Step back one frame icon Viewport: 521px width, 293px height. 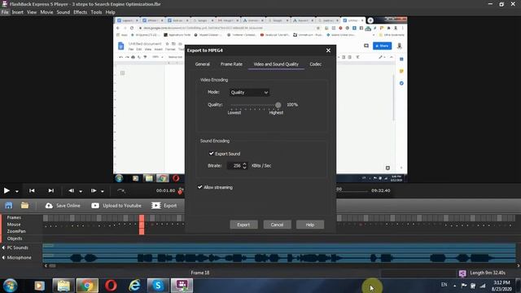72,190
